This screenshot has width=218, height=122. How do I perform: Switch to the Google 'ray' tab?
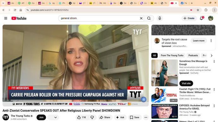point(52,3)
